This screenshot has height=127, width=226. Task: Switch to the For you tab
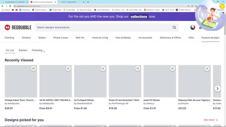pyautogui.click(x=10, y=50)
